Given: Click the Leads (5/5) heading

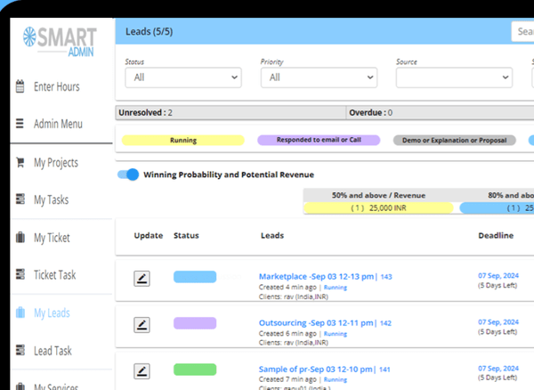Looking at the screenshot, I should [150, 32].
